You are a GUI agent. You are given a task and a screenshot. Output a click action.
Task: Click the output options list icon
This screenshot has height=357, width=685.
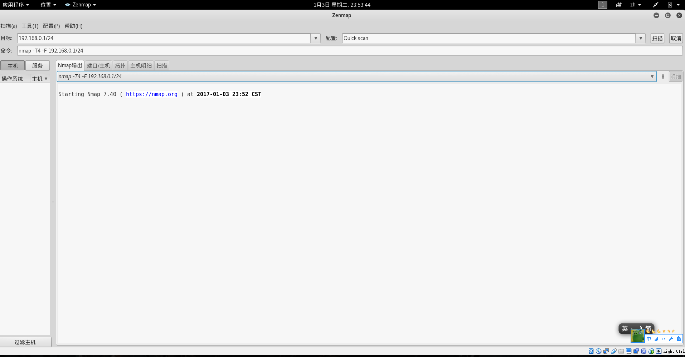(662, 76)
